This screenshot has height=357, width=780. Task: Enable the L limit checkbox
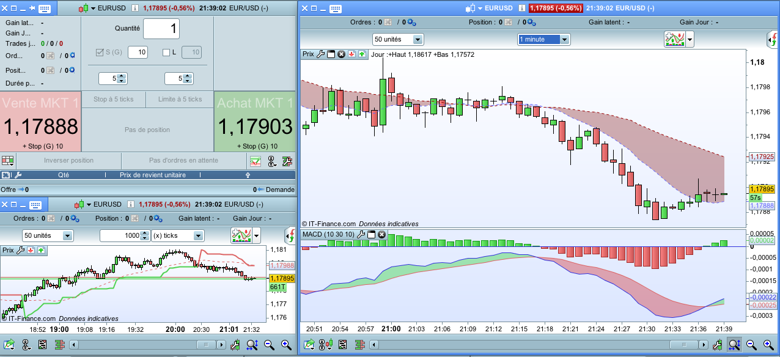pyautogui.click(x=166, y=53)
